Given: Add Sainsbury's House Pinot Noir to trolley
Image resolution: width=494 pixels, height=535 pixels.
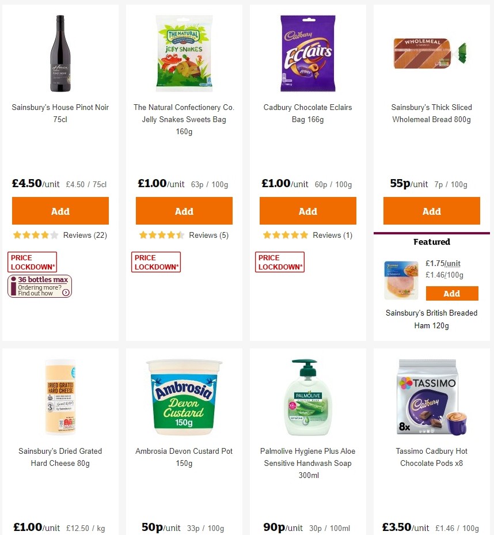Looking at the screenshot, I should pyautogui.click(x=60, y=211).
